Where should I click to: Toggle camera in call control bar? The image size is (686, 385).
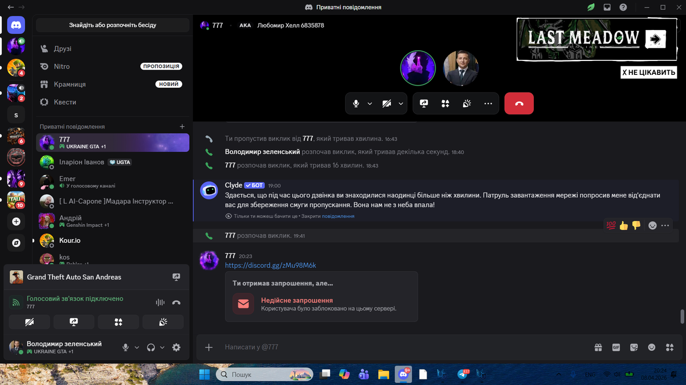386,104
